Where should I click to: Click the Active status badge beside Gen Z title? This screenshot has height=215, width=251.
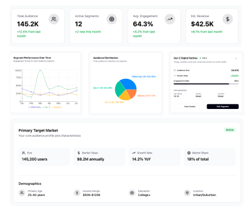[203, 58]
